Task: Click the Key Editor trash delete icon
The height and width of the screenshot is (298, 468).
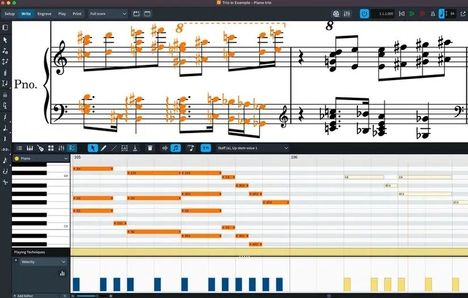Action: [x=150, y=148]
